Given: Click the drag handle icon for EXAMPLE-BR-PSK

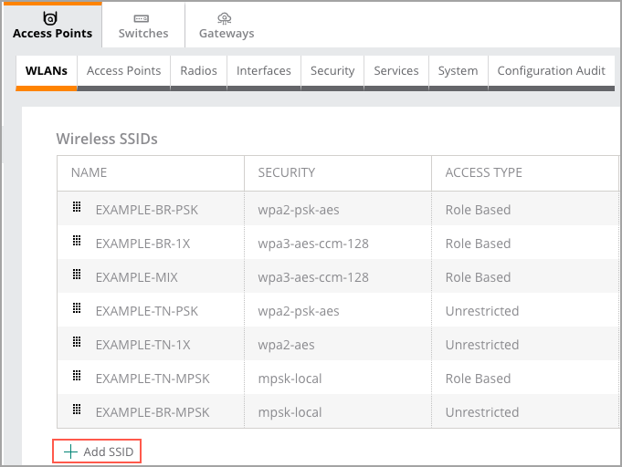Looking at the screenshot, I should [77, 207].
